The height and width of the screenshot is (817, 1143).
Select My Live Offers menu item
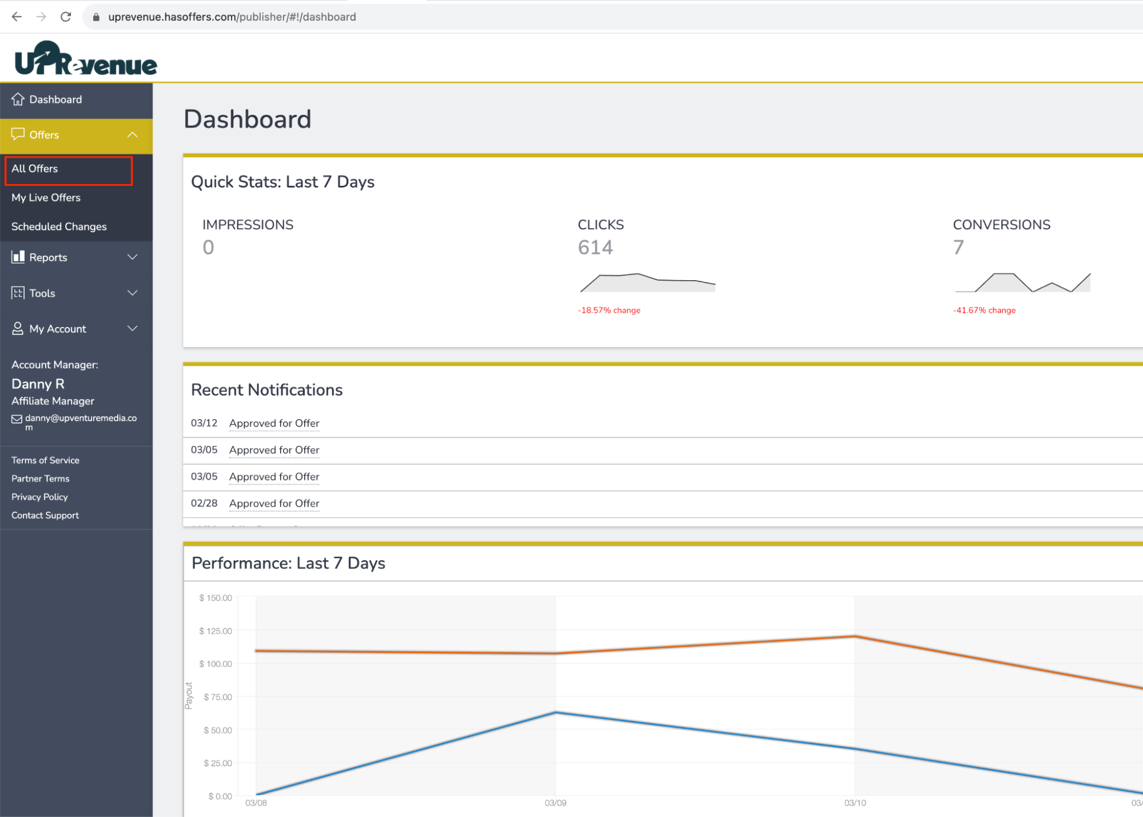pos(46,197)
